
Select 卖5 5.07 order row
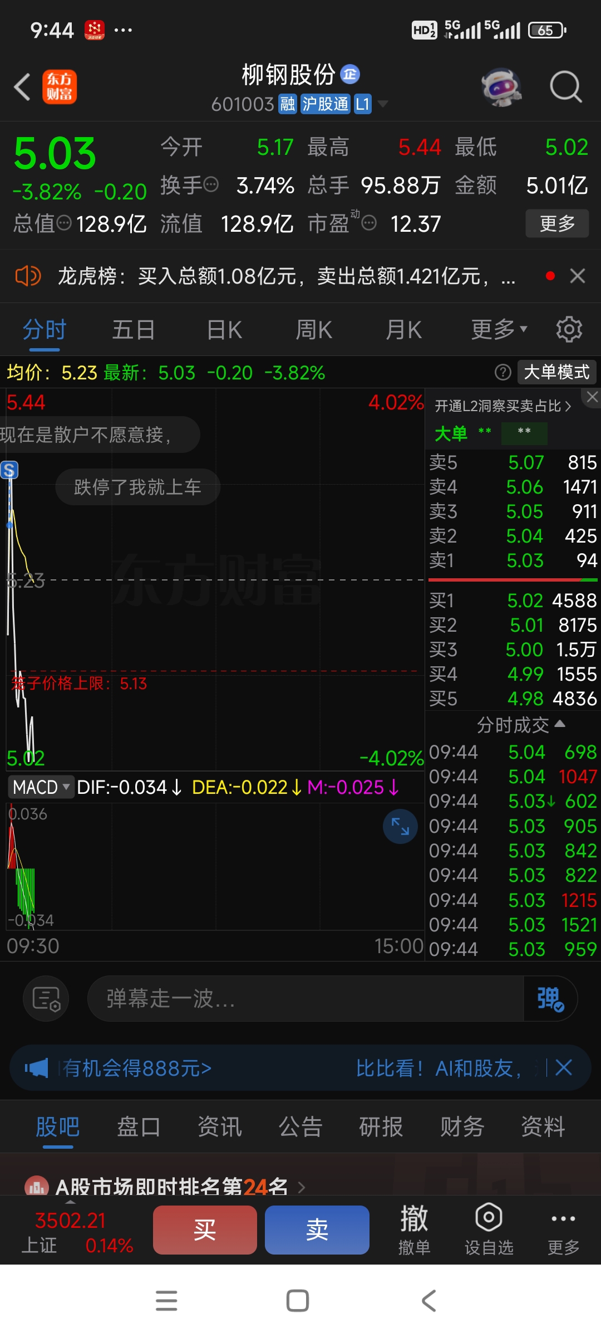point(513,462)
